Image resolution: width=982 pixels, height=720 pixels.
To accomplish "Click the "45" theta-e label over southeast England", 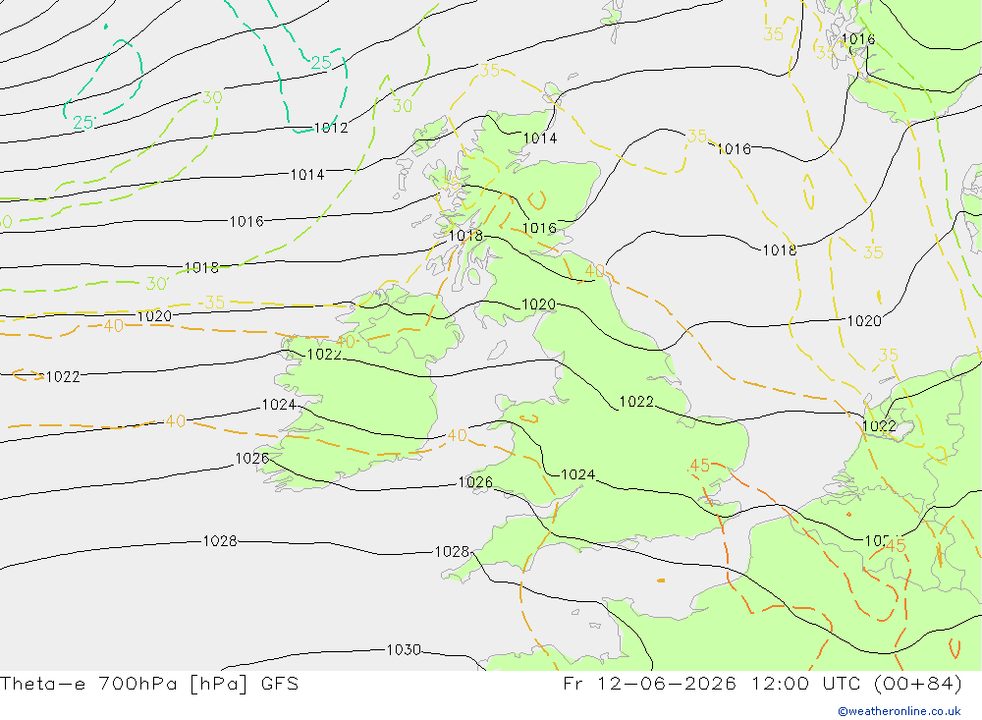I will [x=698, y=466].
